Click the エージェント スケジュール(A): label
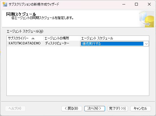156x116 pixels. [25, 31]
